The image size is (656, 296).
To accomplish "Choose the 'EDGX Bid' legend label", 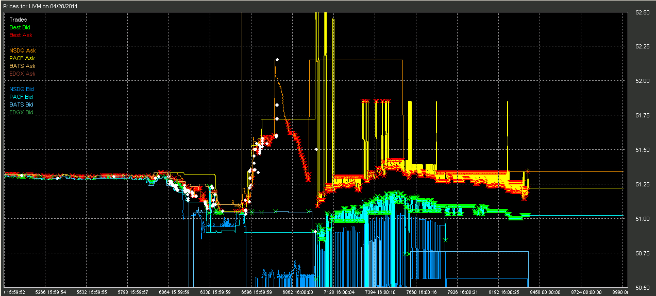I will click(21, 112).
